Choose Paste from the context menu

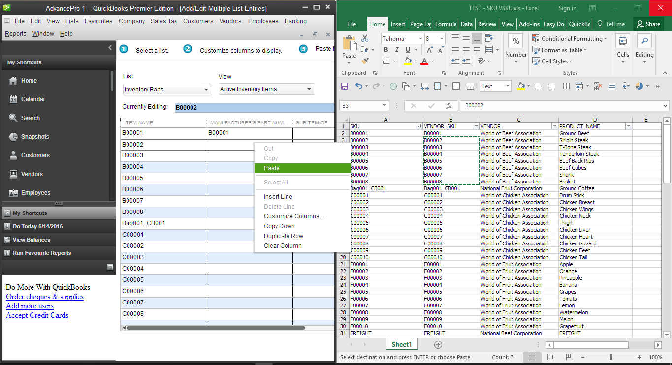(272, 168)
